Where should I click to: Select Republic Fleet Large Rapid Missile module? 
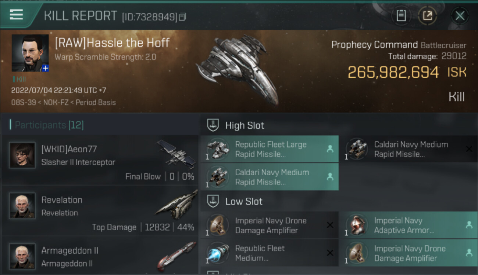click(x=270, y=149)
